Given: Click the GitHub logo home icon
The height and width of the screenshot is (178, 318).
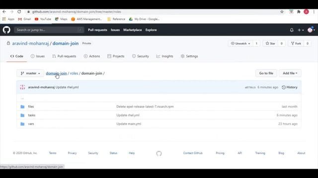Looking at the screenshot, I should click(6, 30).
